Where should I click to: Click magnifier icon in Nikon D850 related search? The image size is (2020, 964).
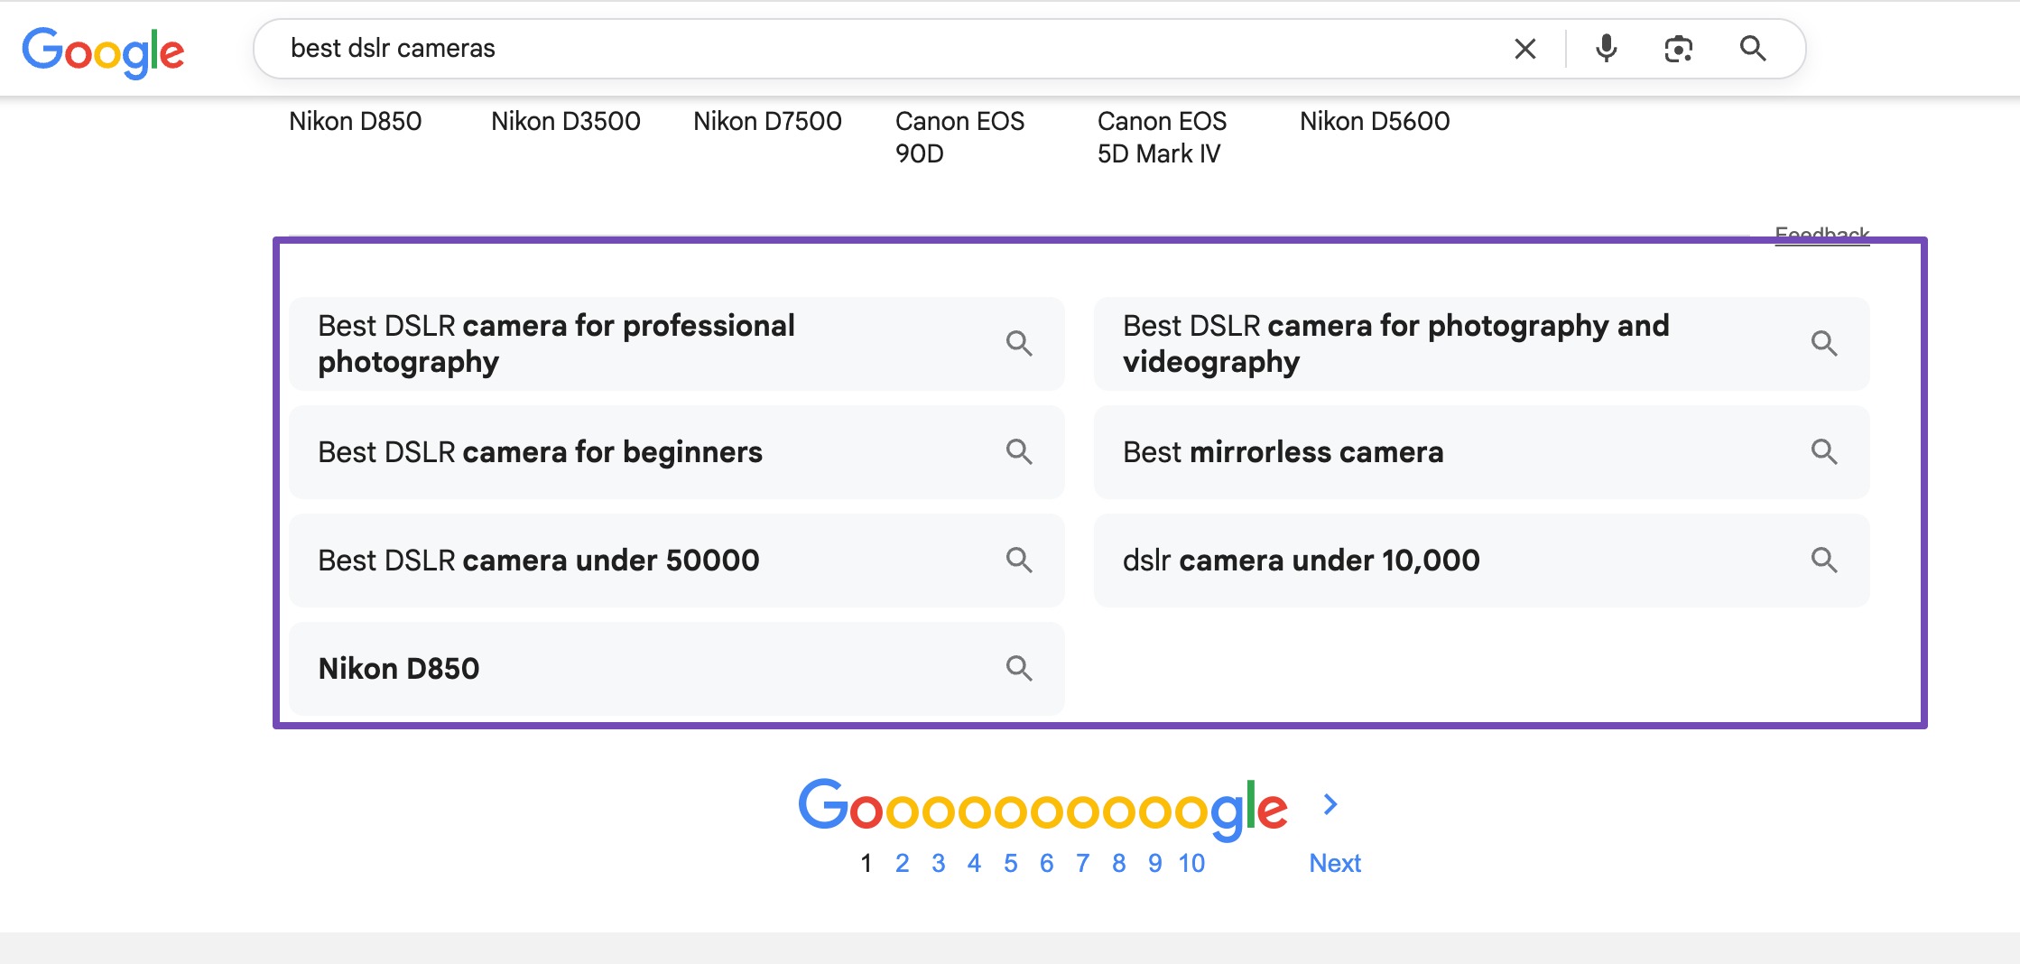(x=1019, y=668)
